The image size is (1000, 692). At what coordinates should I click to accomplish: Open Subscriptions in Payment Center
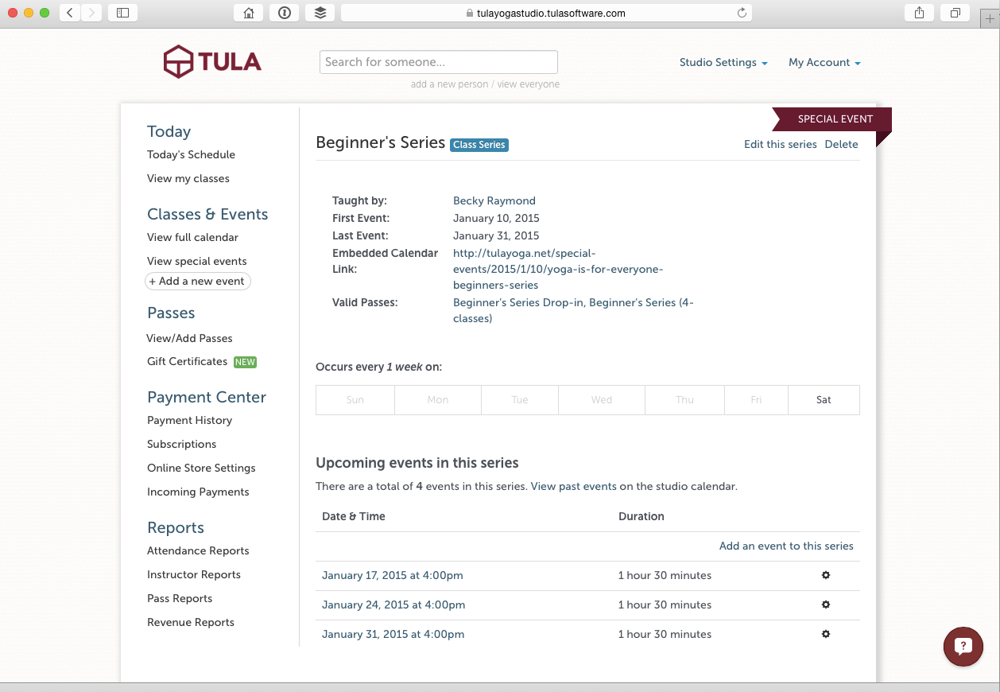tap(181, 444)
